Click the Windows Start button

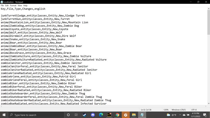4,115
